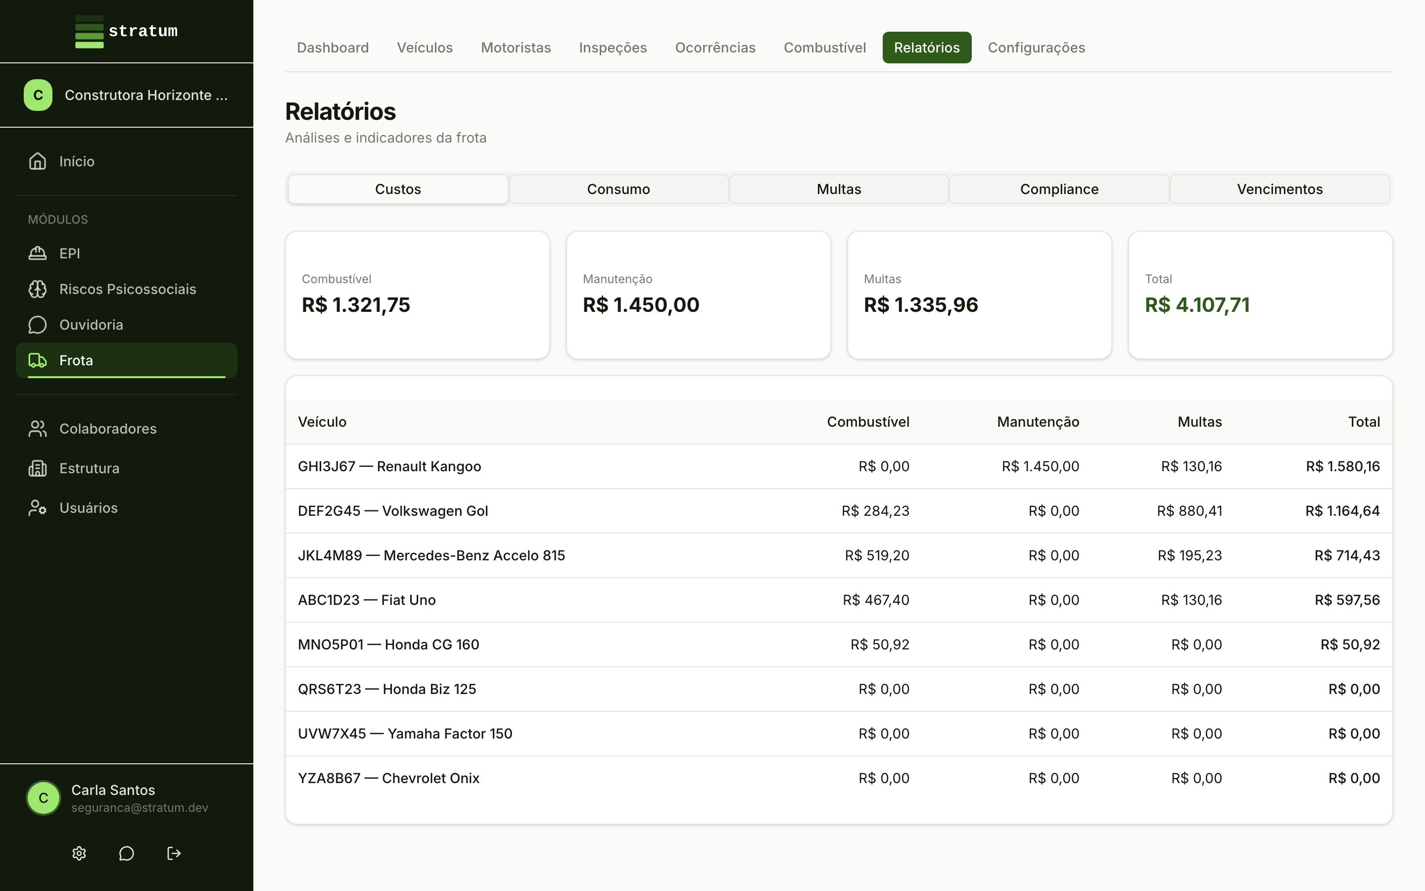Click the R$ 597,56 total cell
The height and width of the screenshot is (891, 1425).
pyautogui.click(x=1347, y=600)
